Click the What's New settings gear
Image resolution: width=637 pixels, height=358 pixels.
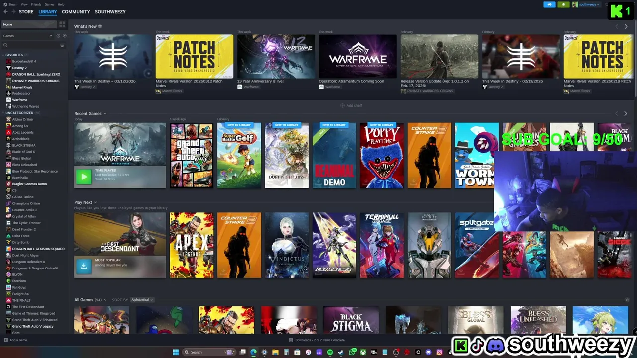[100, 26]
